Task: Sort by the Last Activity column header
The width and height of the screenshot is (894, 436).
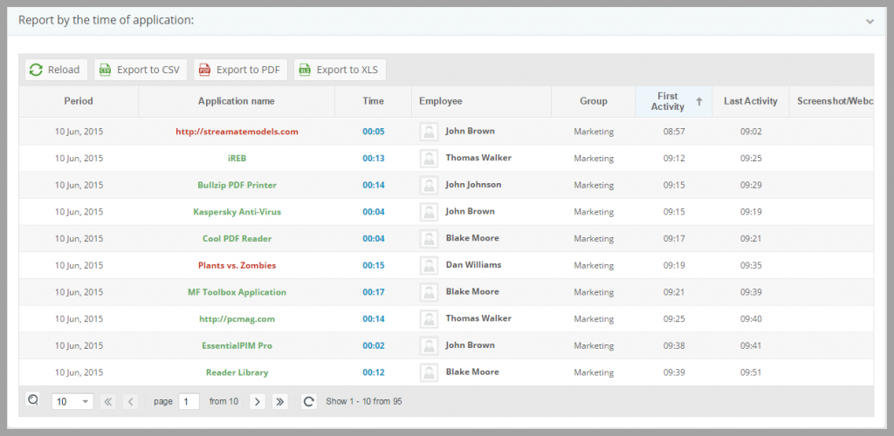Action: pyautogui.click(x=750, y=101)
